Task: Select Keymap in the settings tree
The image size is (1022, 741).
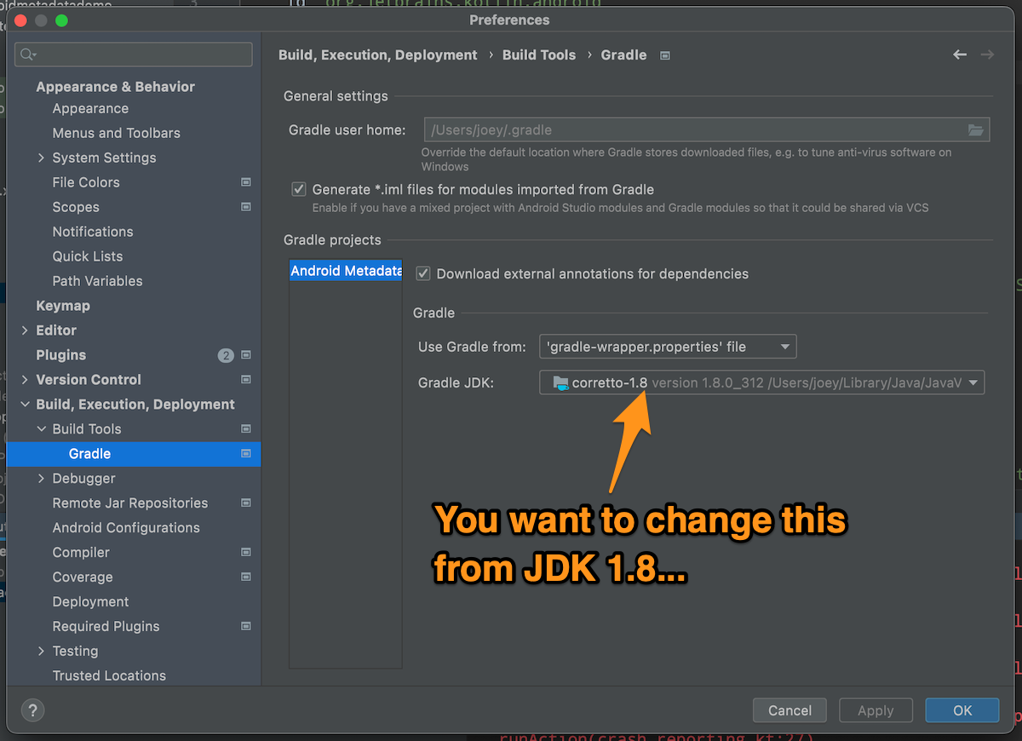Action: pyautogui.click(x=63, y=305)
